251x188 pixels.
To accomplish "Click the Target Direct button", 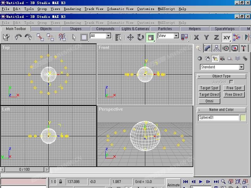I will [x=209, y=95].
